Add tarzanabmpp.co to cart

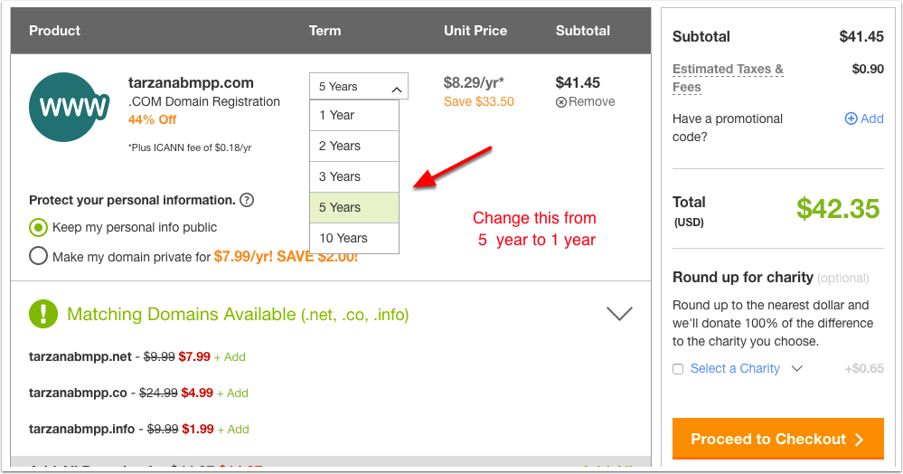(232, 393)
